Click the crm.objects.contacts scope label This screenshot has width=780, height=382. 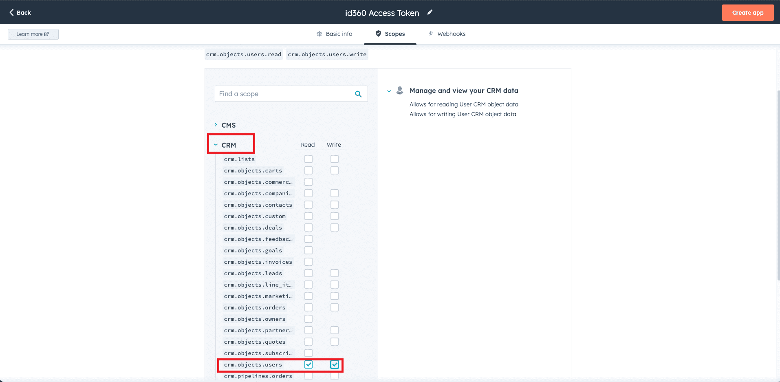258,205
